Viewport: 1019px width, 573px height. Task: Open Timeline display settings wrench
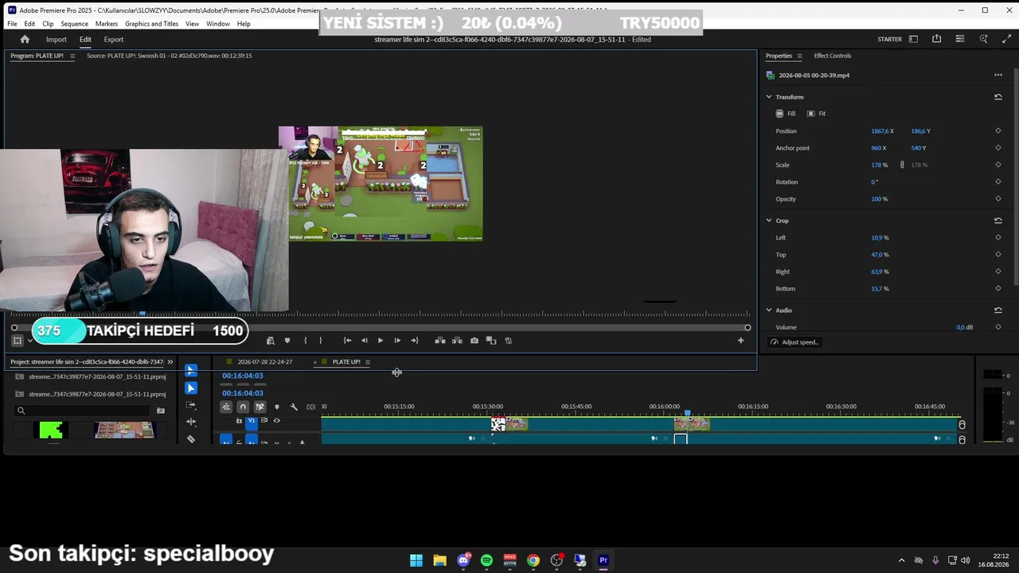tap(294, 407)
